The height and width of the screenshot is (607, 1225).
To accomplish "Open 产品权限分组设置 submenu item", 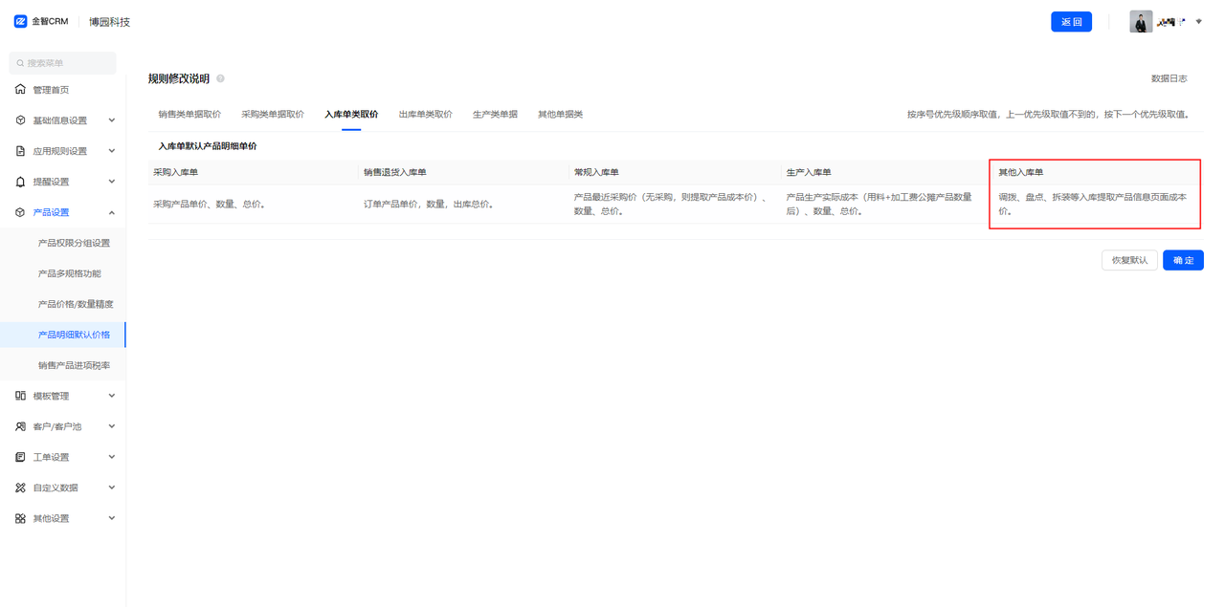I will click(74, 243).
